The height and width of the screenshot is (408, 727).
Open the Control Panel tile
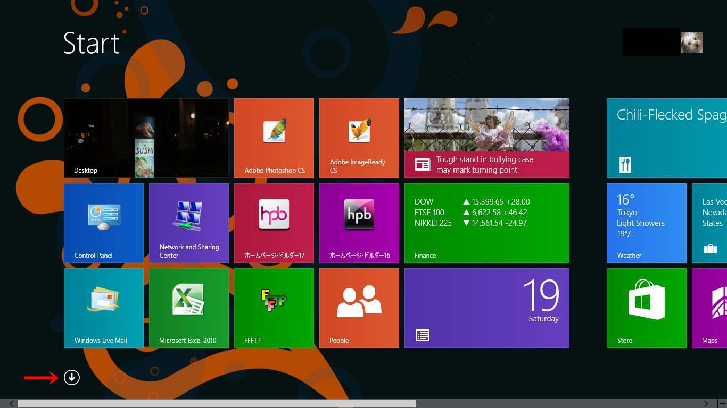click(104, 223)
